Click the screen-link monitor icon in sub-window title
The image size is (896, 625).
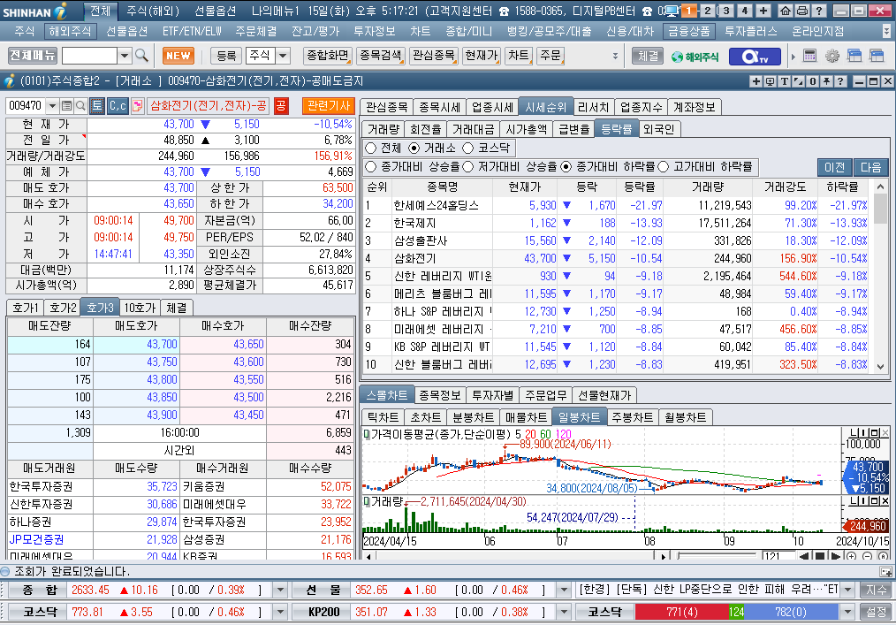point(771,81)
